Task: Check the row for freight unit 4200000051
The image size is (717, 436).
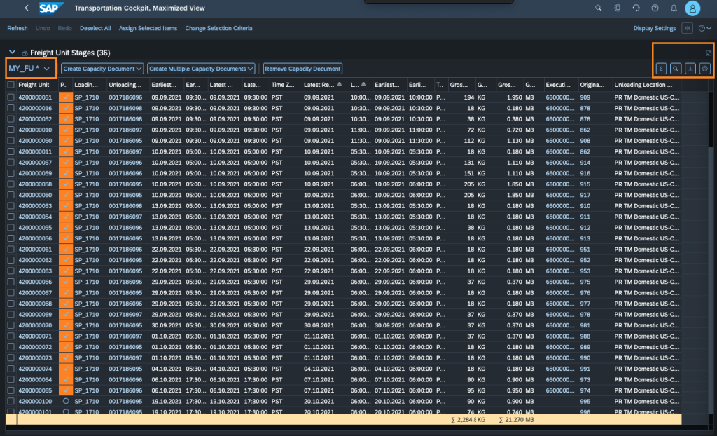Action: click(x=11, y=97)
